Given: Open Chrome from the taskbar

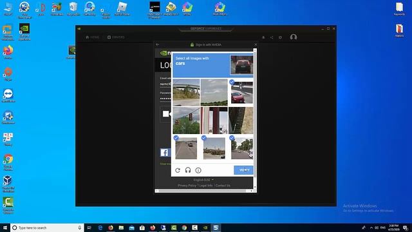Looking at the screenshot, I should (x=184, y=227).
